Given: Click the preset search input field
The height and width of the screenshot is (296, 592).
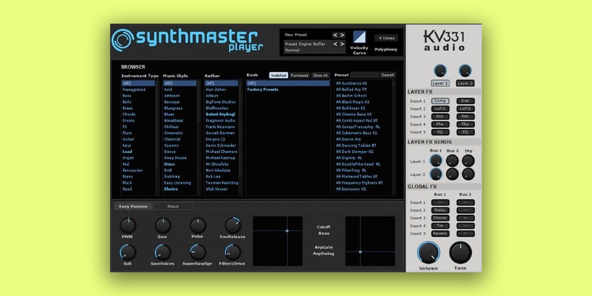Looking at the screenshot, I should coord(364,75).
